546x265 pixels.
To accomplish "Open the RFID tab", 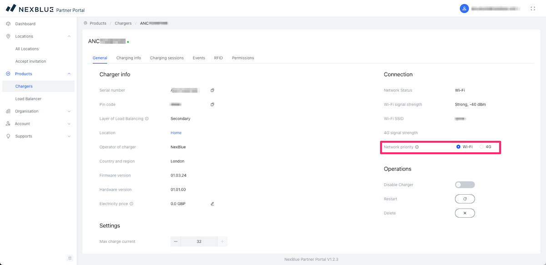I will pos(218,58).
